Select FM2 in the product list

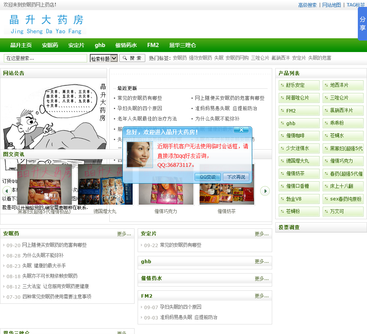(x=299, y=110)
